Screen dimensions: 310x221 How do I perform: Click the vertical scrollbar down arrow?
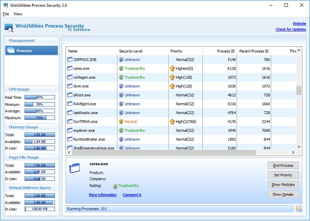(299, 147)
